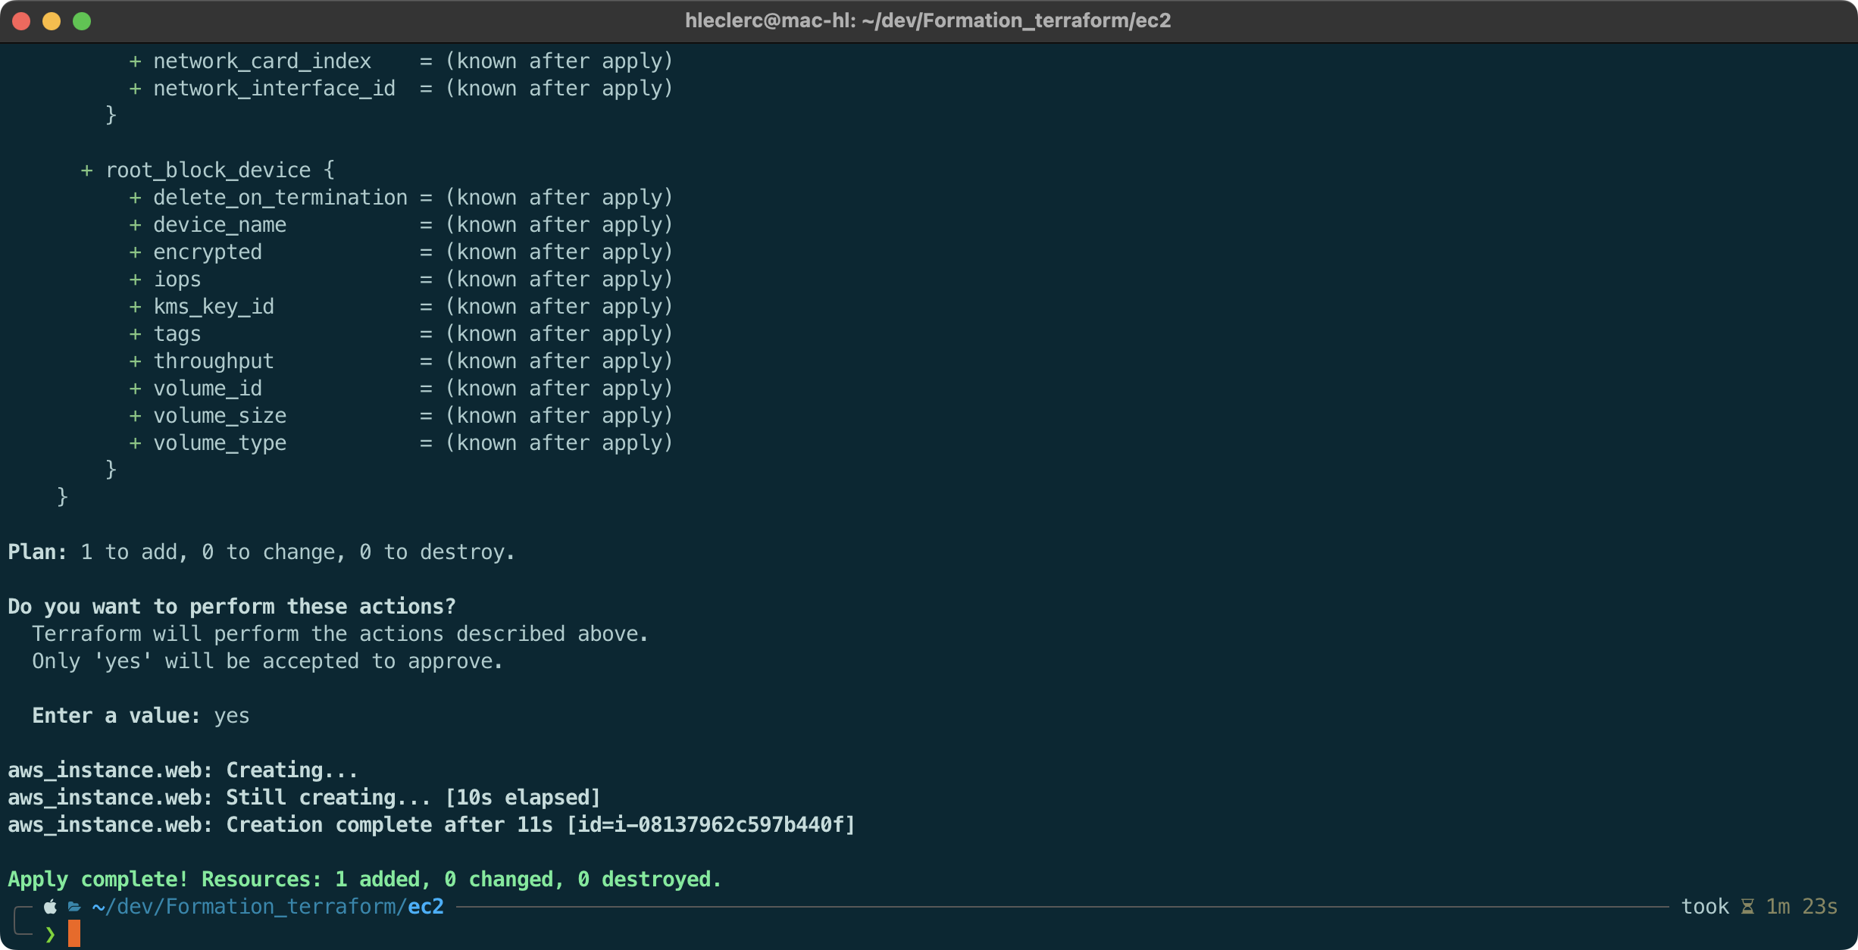This screenshot has height=950, width=1858.
Task: Click the 'Do you want to perform these actions?' text
Action: tap(231, 606)
